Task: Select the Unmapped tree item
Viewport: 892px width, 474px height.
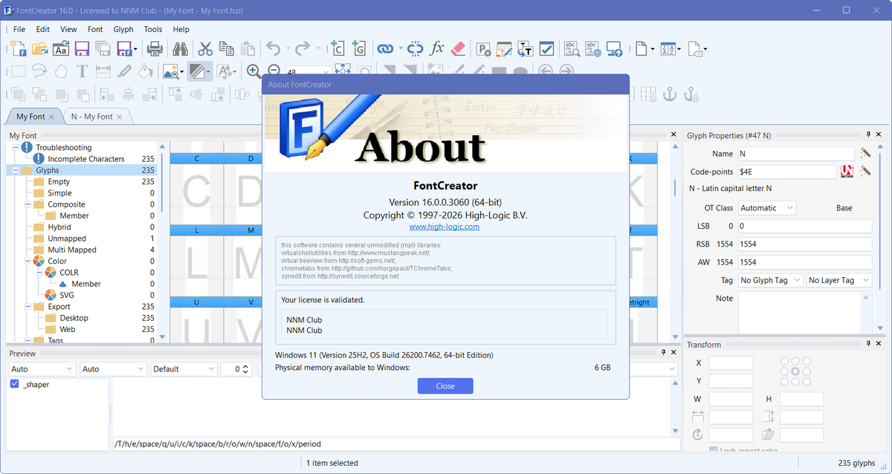Action: [67, 238]
